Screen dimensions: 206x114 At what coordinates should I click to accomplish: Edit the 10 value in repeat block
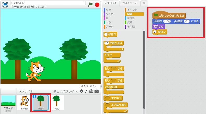coord(107,43)
